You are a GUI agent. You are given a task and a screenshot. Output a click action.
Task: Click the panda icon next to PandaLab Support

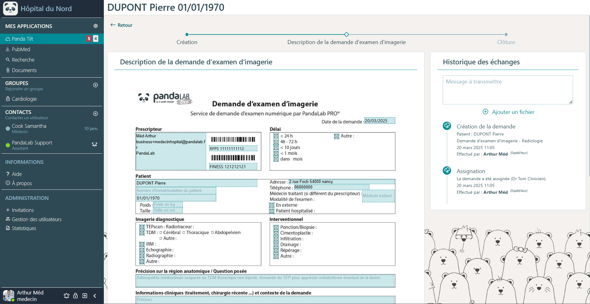click(x=95, y=144)
